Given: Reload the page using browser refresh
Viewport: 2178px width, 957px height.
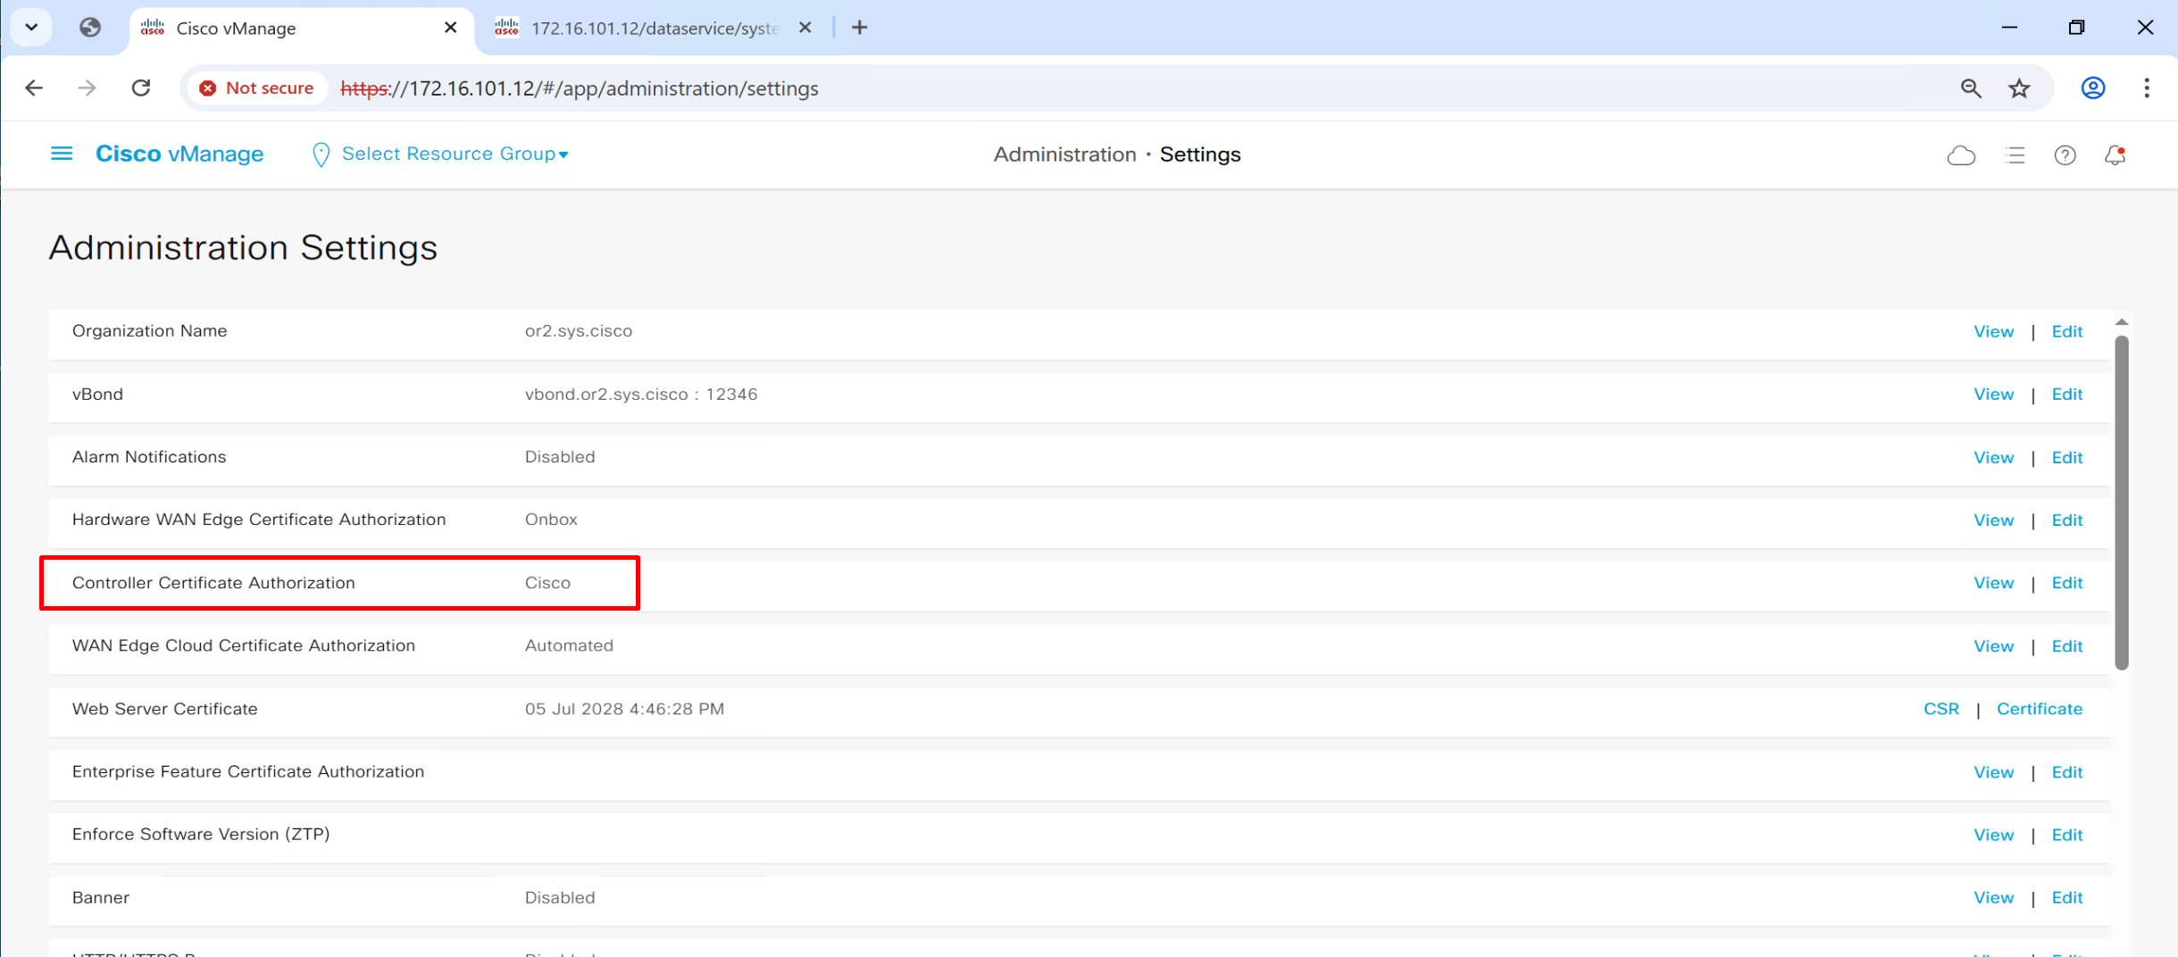Looking at the screenshot, I should [141, 87].
